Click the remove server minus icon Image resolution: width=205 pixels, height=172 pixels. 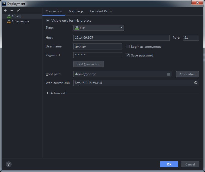(x=12, y=11)
